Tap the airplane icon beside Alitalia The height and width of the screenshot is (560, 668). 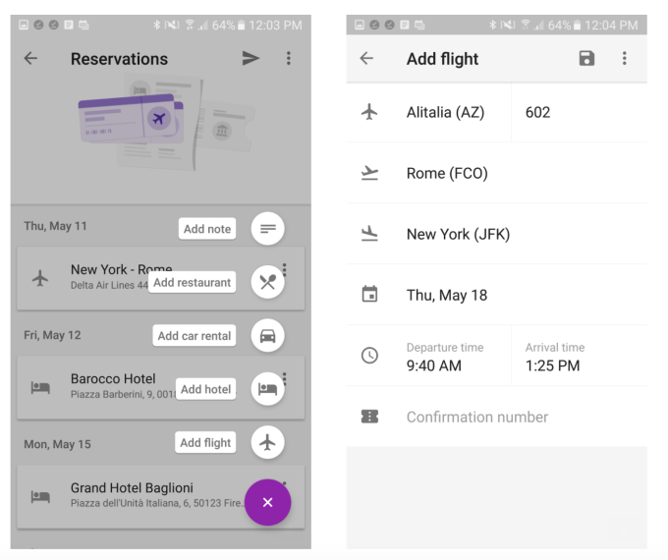pos(369,112)
